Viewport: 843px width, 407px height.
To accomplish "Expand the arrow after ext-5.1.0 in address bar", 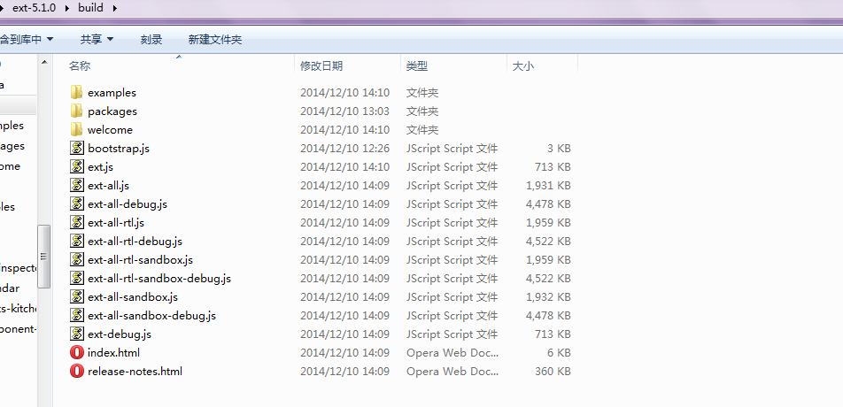I will (x=67, y=8).
